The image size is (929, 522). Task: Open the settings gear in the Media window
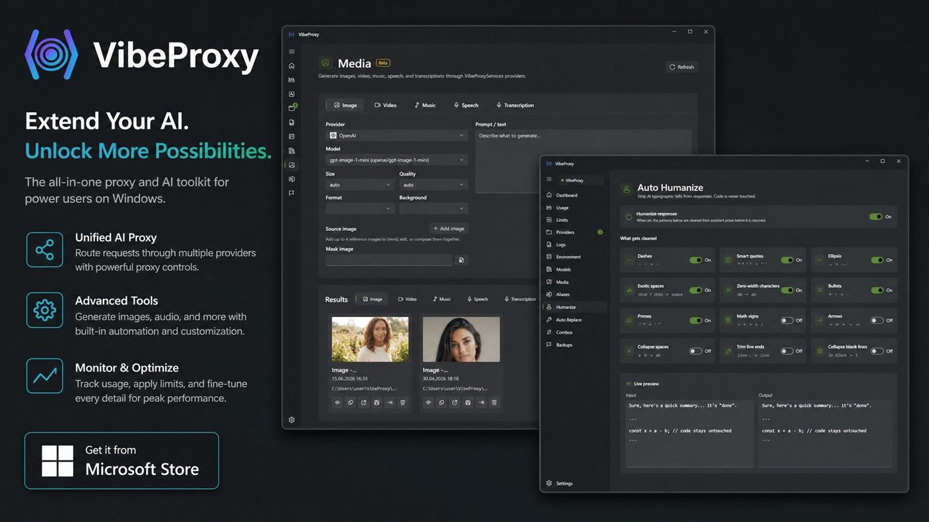pyautogui.click(x=292, y=420)
